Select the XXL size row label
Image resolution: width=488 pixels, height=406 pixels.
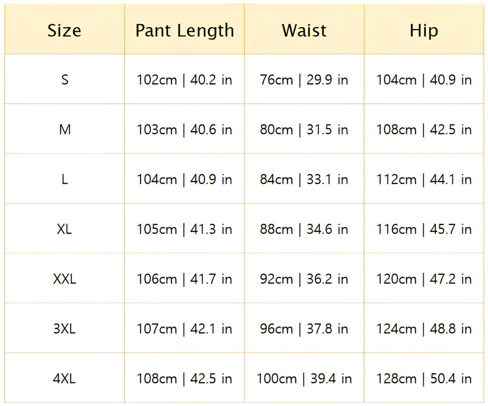click(64, 279)
